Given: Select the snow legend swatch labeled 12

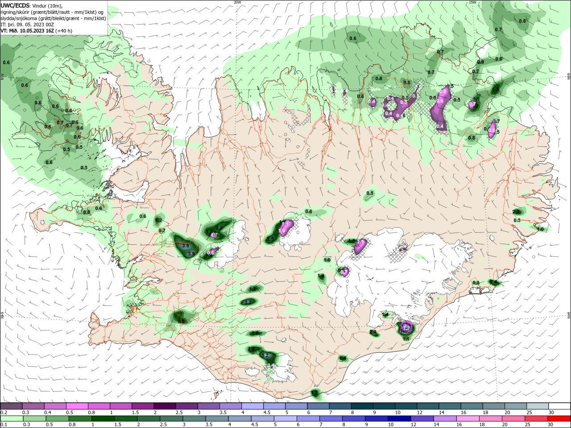Looking at the screenshot, I should 428,406.
